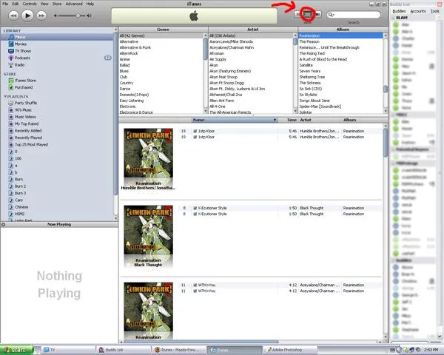
Task: Click the Name column sort arrow
Action: (x=275, y=119)
